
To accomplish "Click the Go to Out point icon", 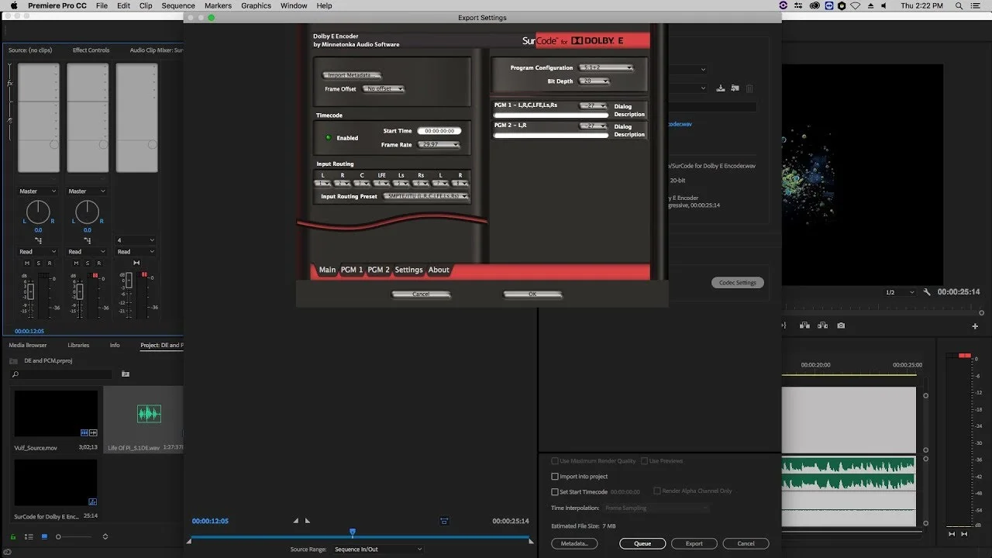I will [784, 325].
